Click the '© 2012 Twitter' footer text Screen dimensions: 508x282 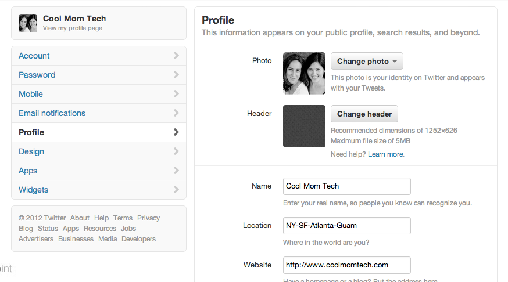coord(42,218)
